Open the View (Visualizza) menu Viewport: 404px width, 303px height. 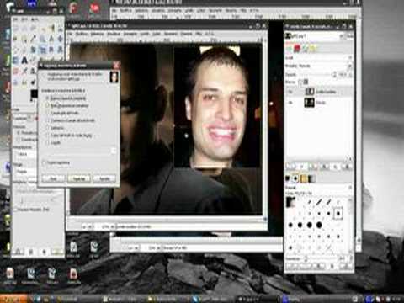point(113,34)
